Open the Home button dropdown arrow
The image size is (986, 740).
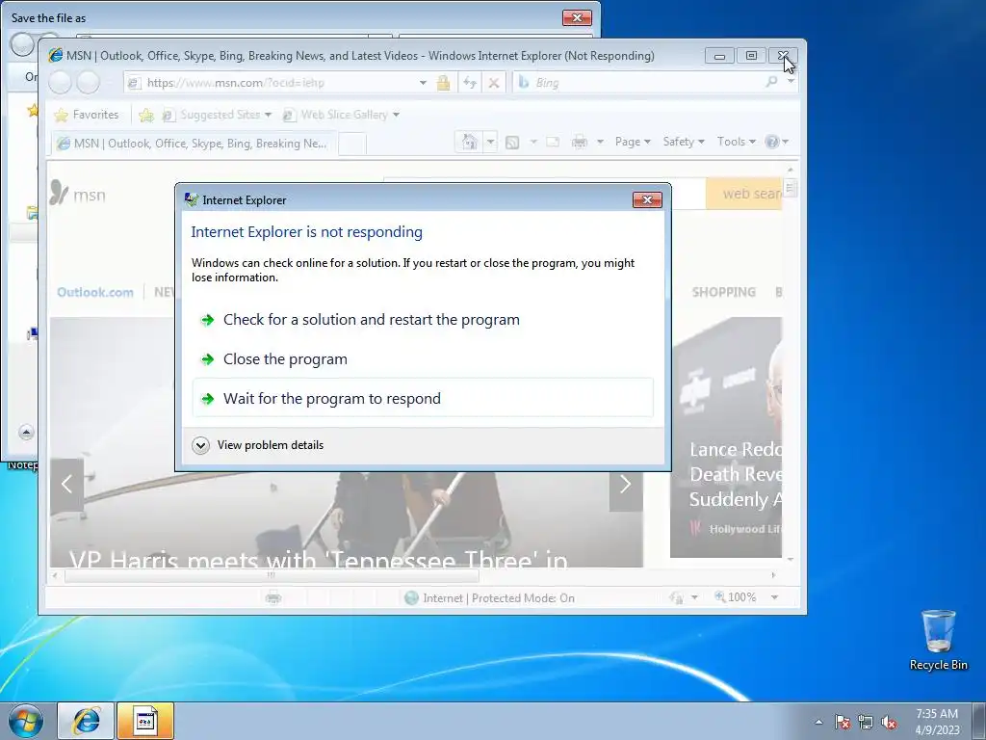pyautogui.click(x=490, y=142)
